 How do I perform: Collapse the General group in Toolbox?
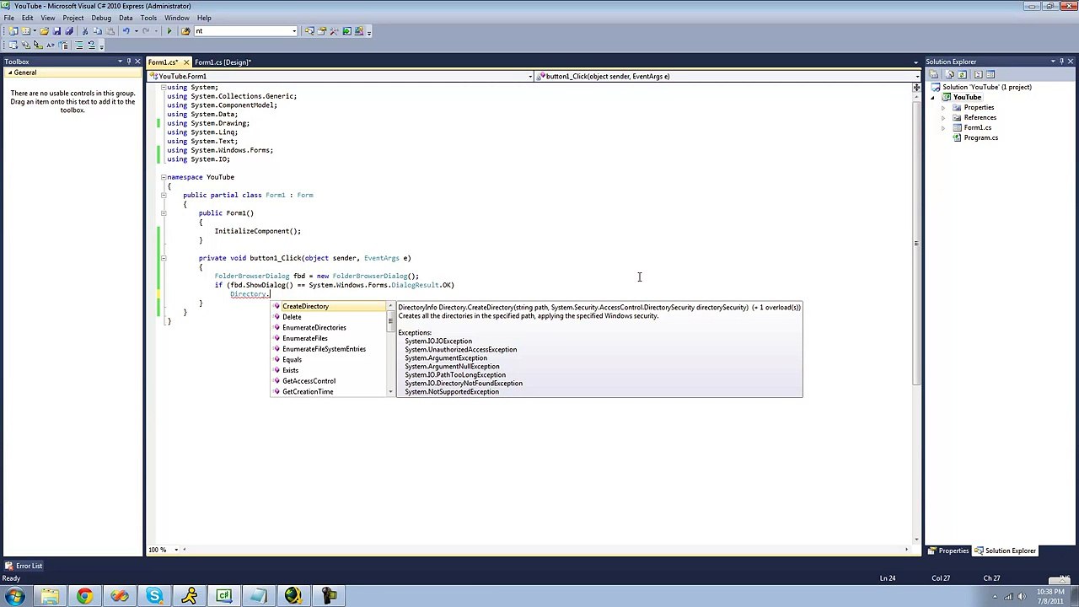tap(10, 73)
